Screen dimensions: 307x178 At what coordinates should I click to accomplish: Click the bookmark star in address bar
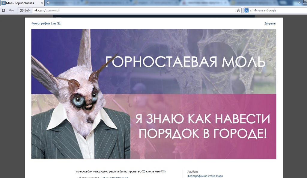[x=238, y=10]
